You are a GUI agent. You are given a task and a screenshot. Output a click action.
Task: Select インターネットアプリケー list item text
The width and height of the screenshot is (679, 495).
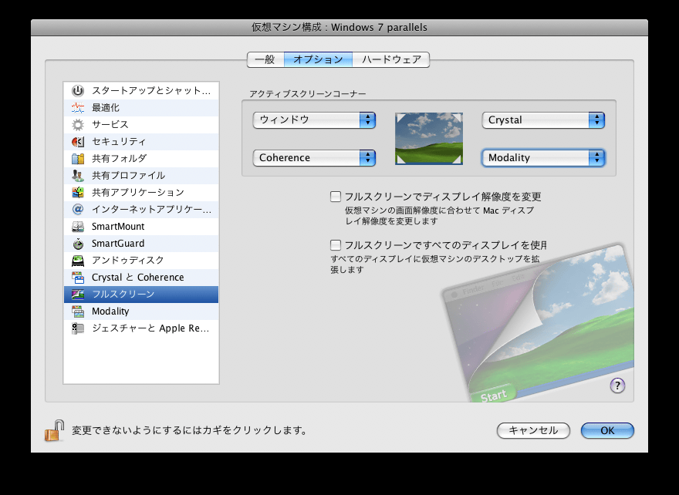tap(151, 210)
